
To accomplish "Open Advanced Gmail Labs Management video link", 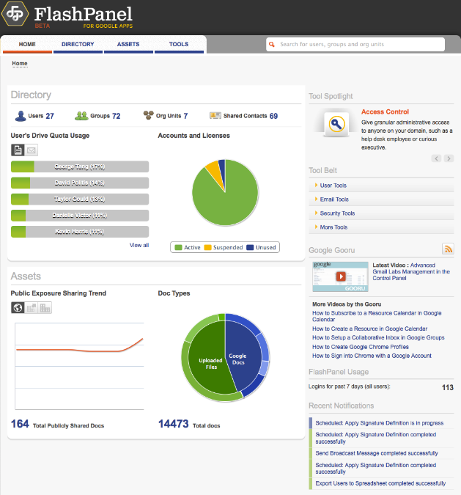I will [411, 271].
